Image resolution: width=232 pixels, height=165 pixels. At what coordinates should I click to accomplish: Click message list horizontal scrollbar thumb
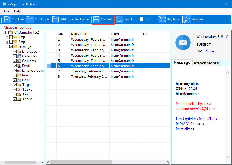point(81,162)
